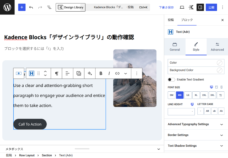228x158 pixels.
Task: Open the Advanced settings tab
Action: [x=217, y=47]
